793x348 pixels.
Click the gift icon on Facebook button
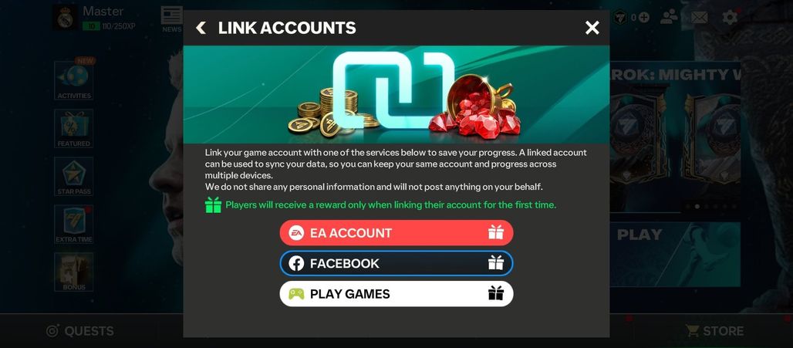click(x=495, y=263)
